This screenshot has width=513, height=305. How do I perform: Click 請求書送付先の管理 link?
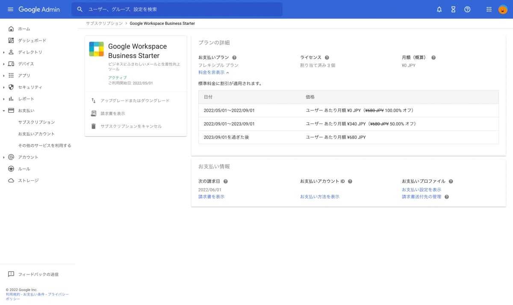pyautogui.click(x=422, y=197)
